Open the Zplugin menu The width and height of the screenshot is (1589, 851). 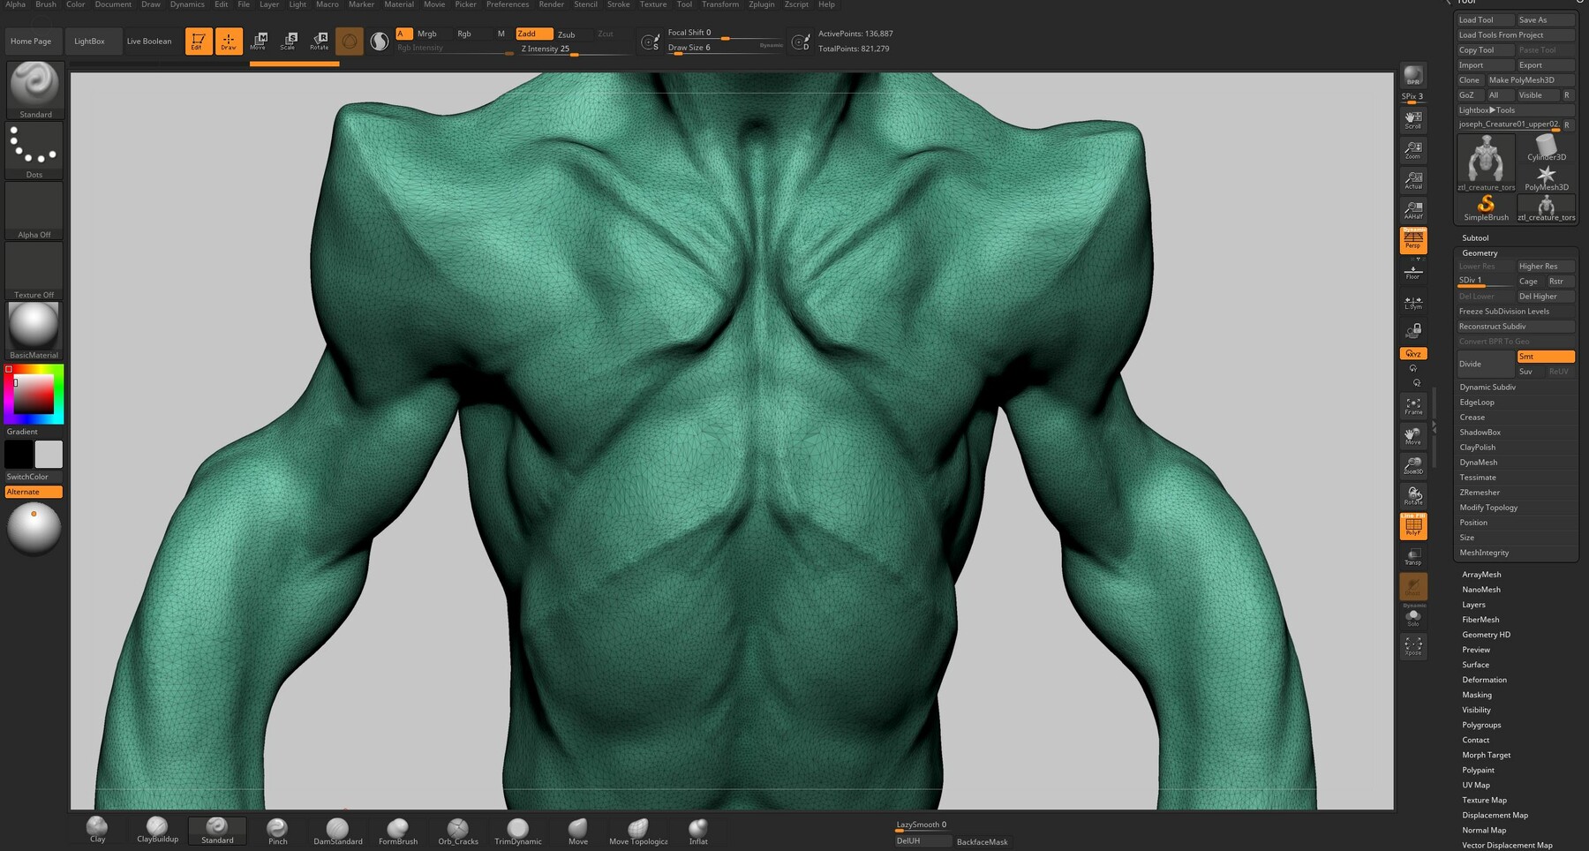click(760, 4)
